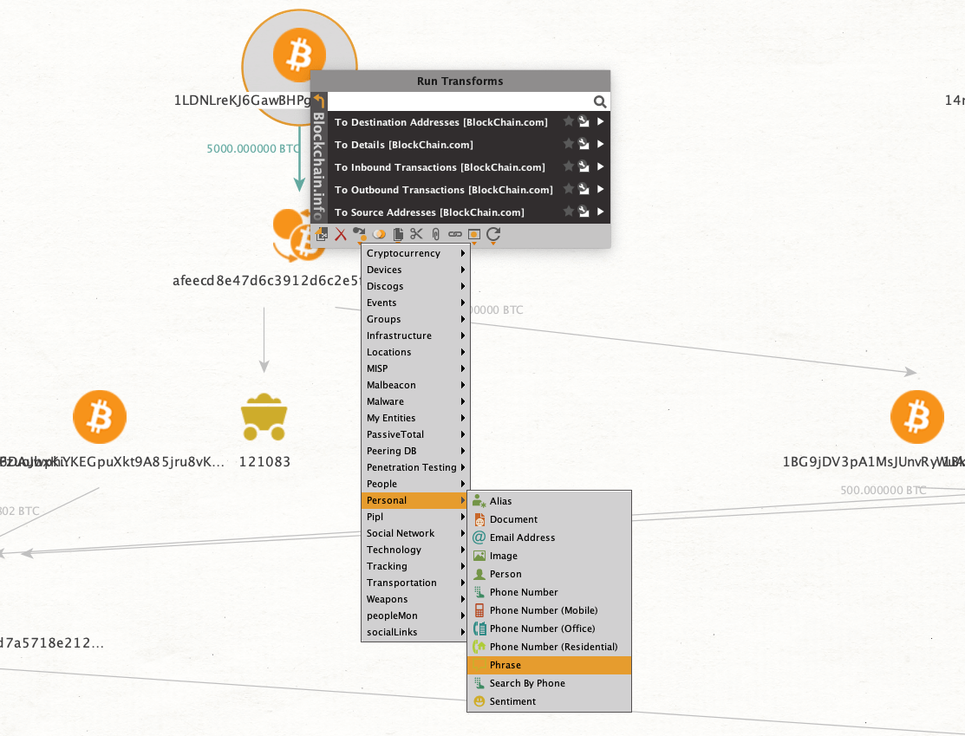Expand the Devices submenu
965x736 pixels.
coord(415,270)
